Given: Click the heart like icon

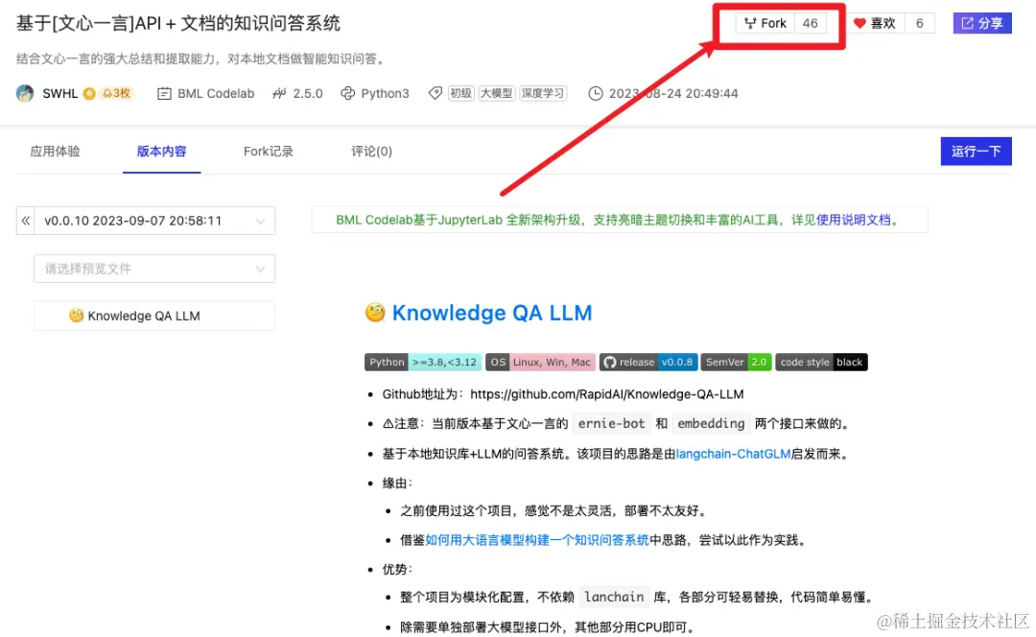Looking at the screenshot, I should pos(859,23).
